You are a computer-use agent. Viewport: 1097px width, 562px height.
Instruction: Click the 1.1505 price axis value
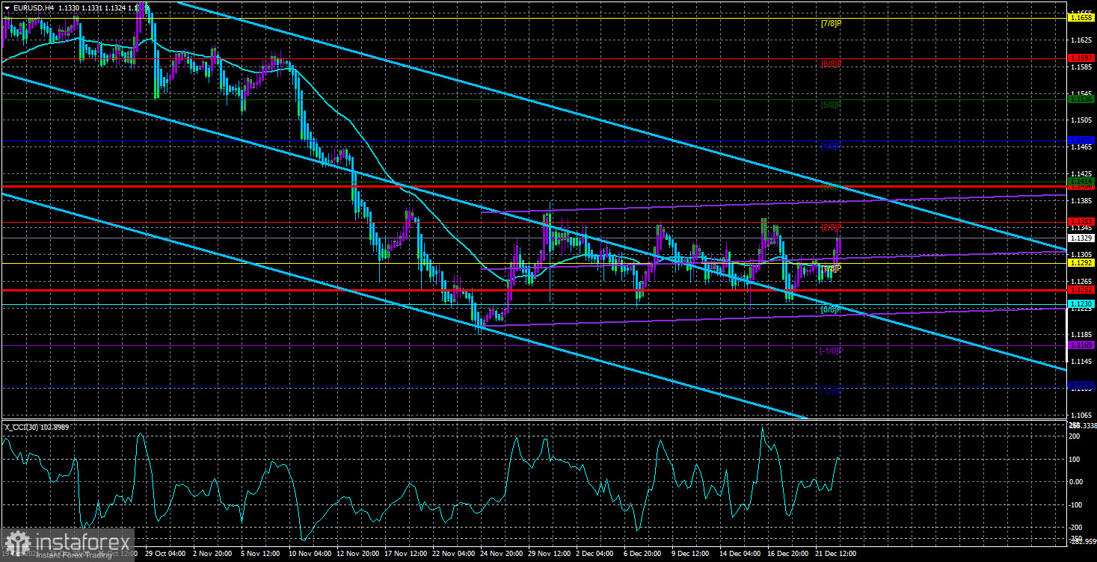pyautogui.click(x=1081, y=120)
